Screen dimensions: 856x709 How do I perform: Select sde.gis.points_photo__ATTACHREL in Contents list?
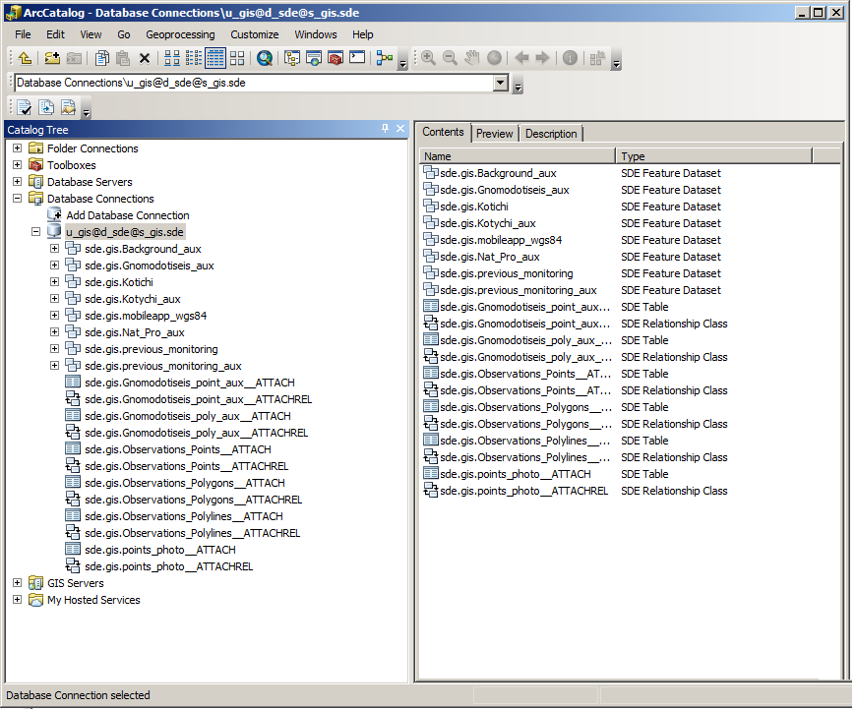[x=523, y=492]
